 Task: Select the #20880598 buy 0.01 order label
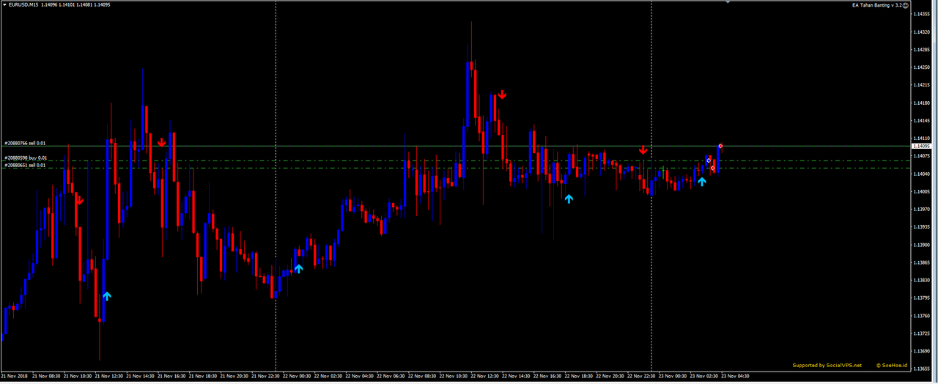pos(25,158)
